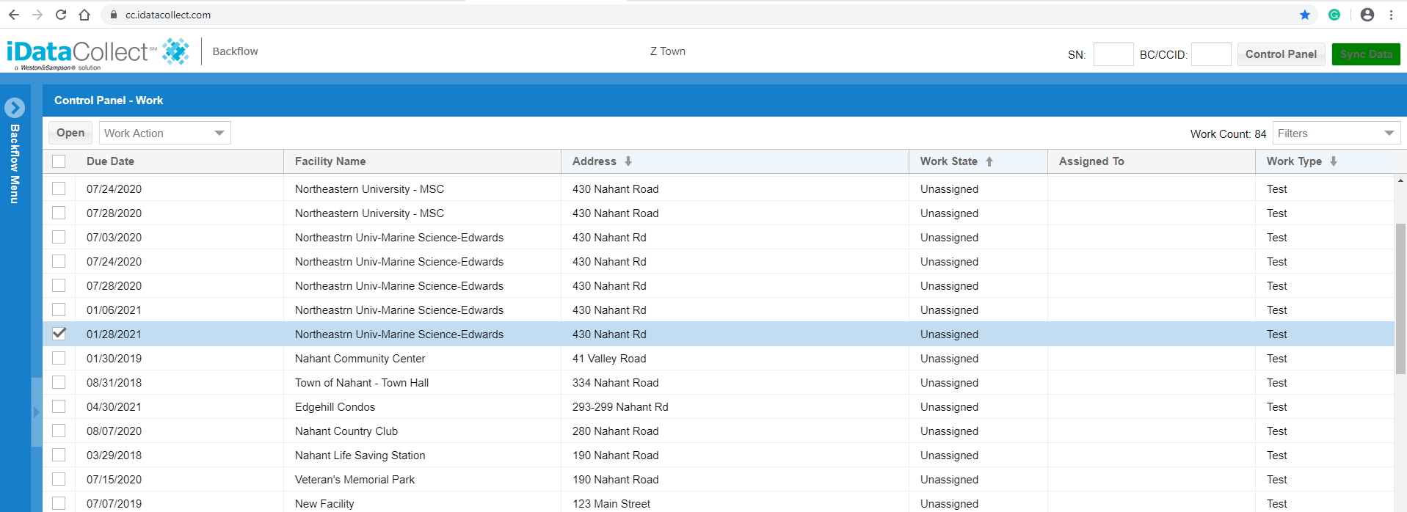Check the Nahant Country Club row checkbox

point(59,431)
